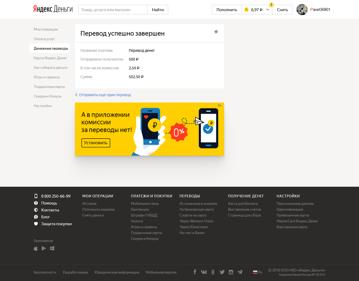
Task: Open sidebar item Подарочные карты
Action: coord(49,87)
